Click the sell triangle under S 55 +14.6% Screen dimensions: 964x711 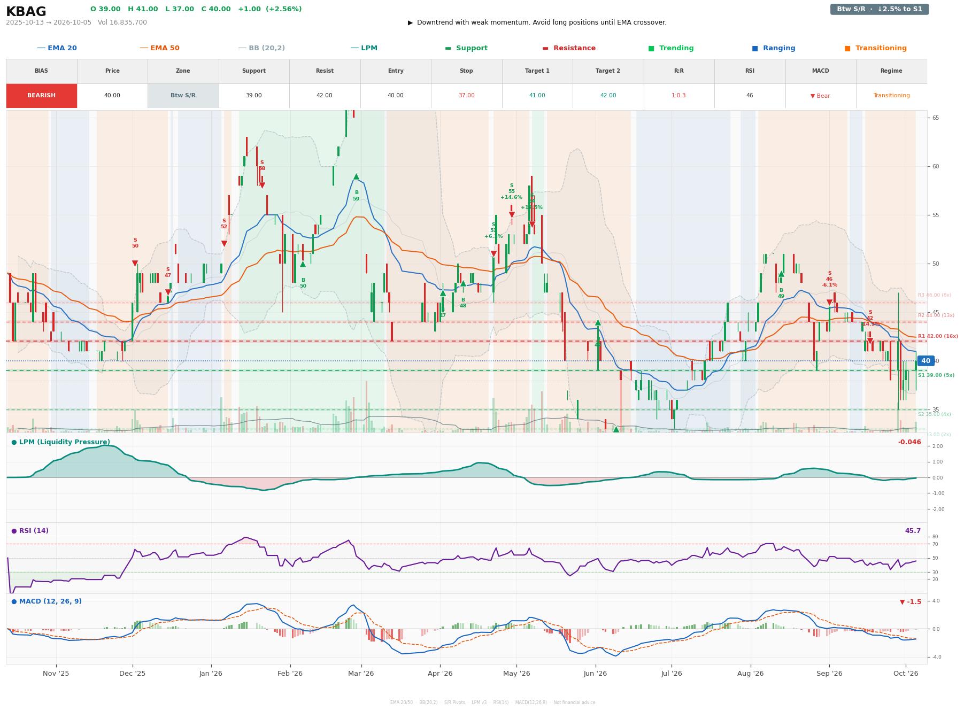512,215
